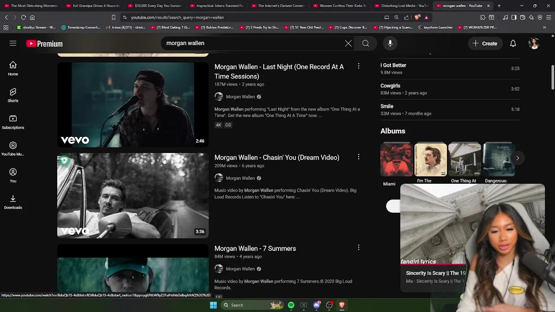Open the You section in sidebar

(x=13, y=175)
